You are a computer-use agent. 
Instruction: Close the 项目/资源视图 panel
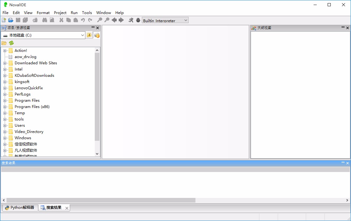pyautogui.click(x=98, y=28)
